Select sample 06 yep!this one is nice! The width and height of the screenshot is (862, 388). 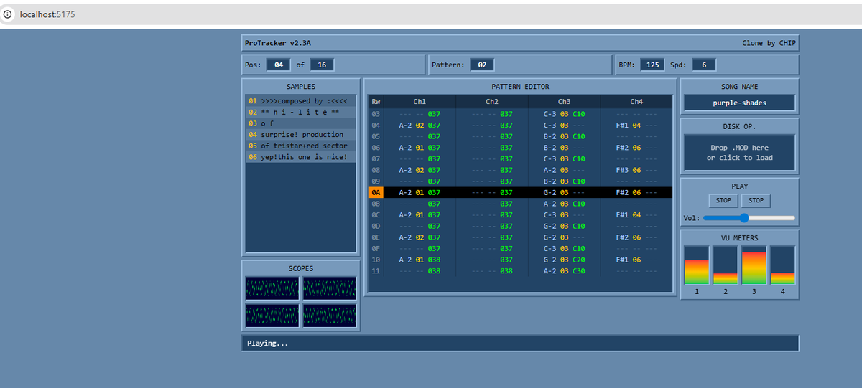pos(300,156)
